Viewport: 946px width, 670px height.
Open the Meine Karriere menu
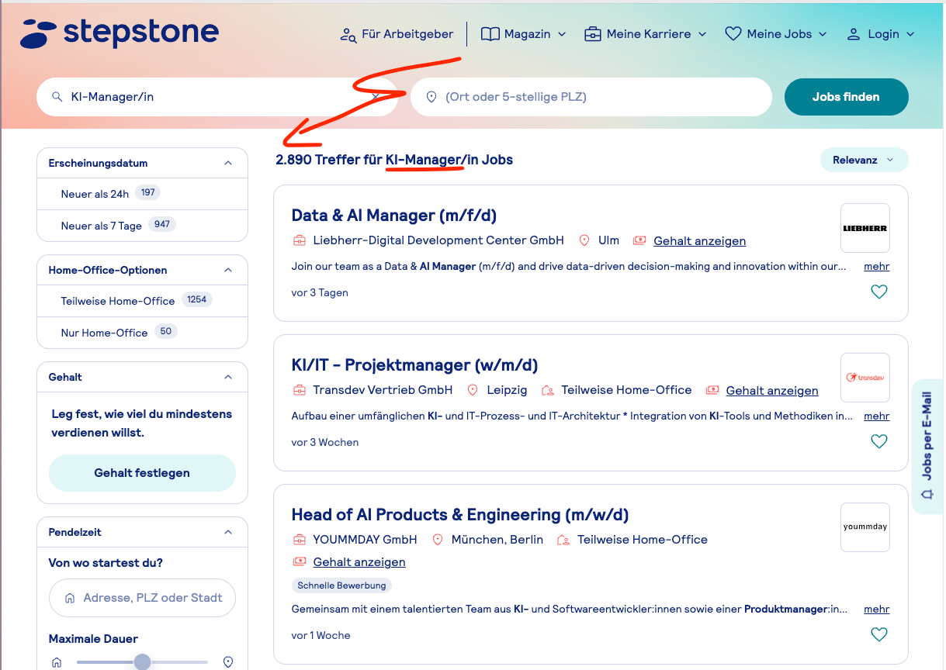click(x=646, y=34)
